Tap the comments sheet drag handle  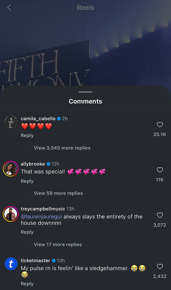tap(85, 92)
